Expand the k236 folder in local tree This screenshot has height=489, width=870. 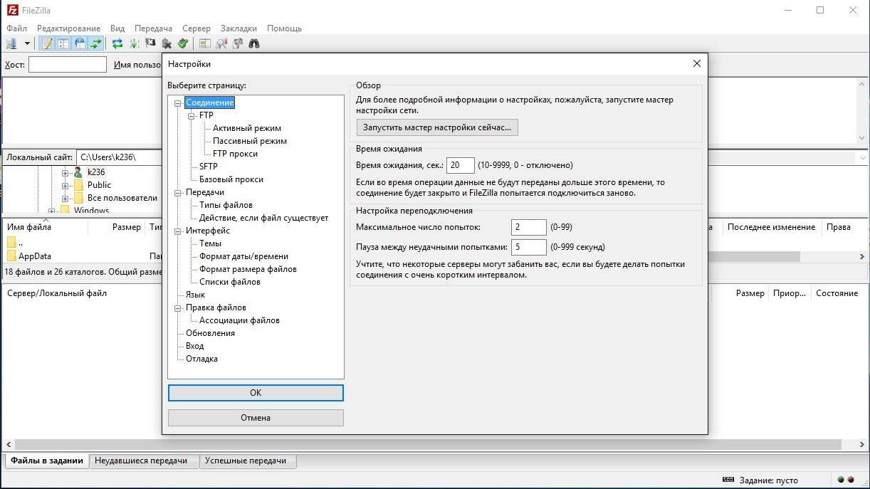click(65, 173)
